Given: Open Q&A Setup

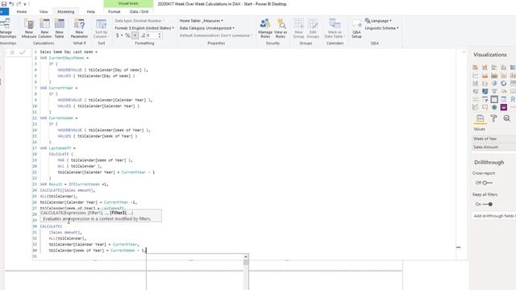Looking at the screenshot, I should [356, 28].
